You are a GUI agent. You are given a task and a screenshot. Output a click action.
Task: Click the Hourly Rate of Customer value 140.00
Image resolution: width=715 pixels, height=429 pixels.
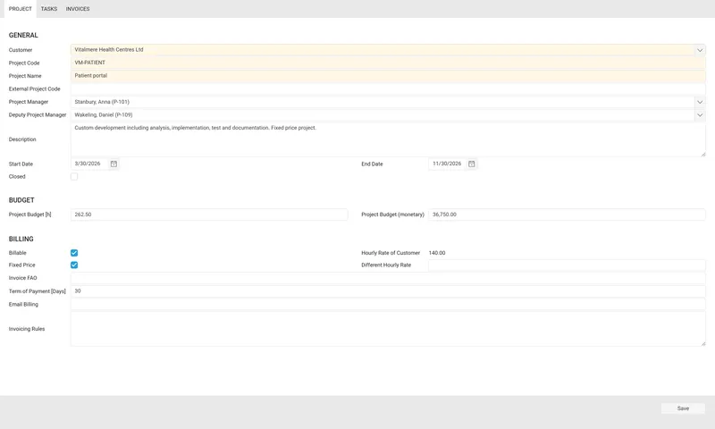point(437,253)
